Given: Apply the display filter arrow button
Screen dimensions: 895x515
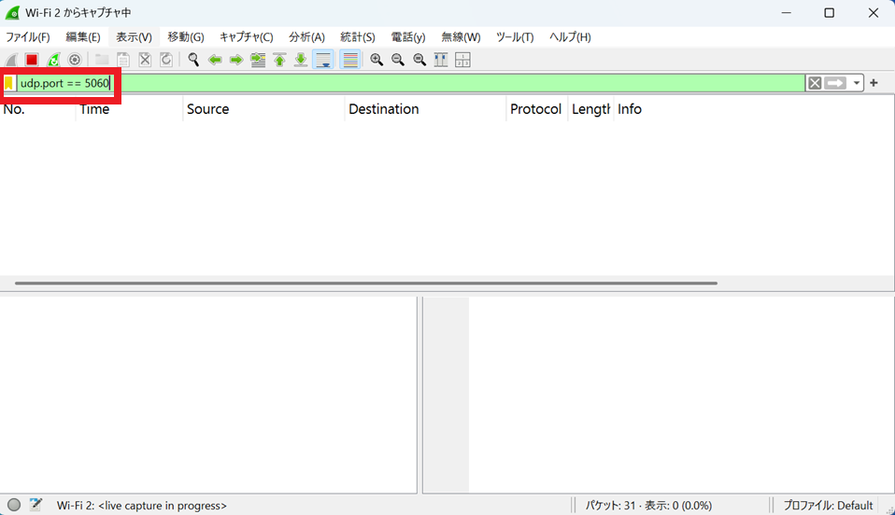Looking at the screenshot, I should pos(835,83).
